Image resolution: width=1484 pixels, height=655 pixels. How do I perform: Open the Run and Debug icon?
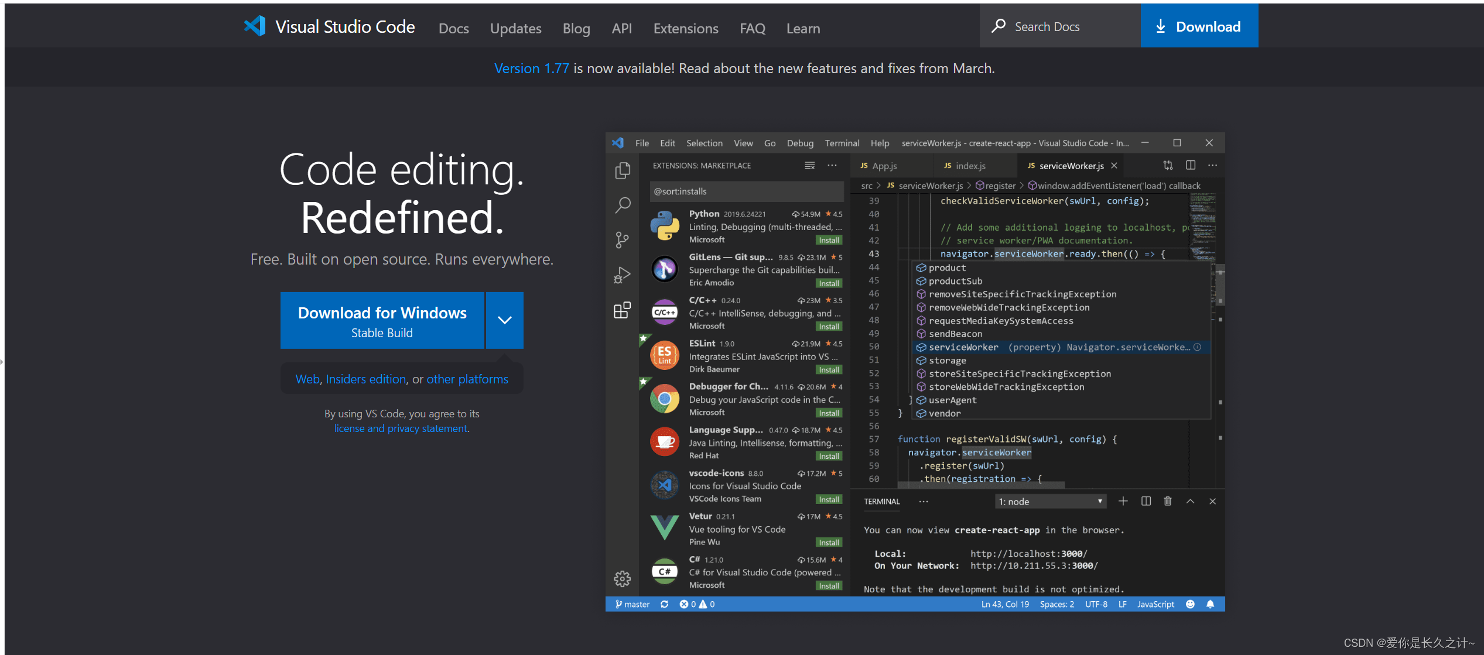(x=623, y=275)
